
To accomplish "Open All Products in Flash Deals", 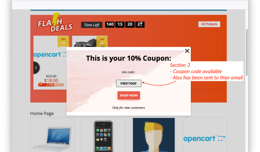I will [x=209, y=24].
